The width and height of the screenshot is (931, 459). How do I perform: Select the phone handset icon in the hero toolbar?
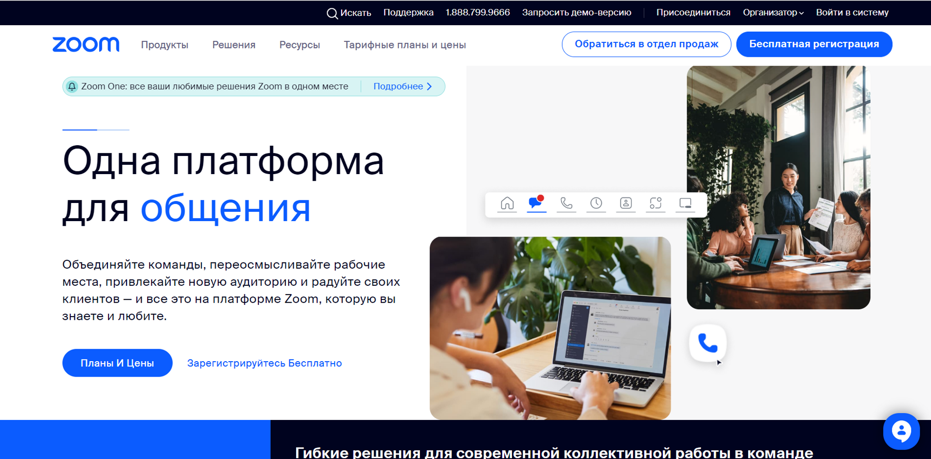tap(566, 203)
